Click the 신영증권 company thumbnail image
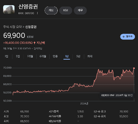This screenshot has height=124, width=138. click(9, 10)
